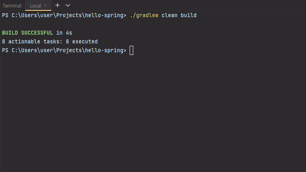Click Projects in the last prompt path
Screen dimensions: 306x172
69,50
